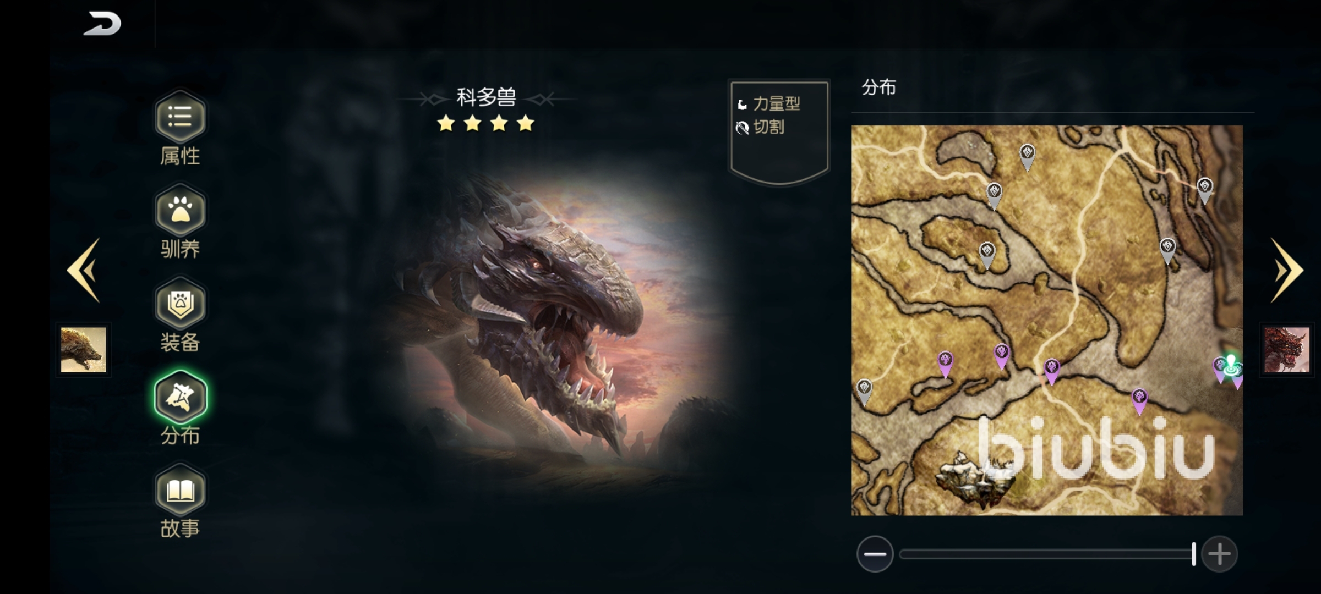This screenshot has width=1321, height=594.
Task: Select the leftmost purple spawn pin on the map
Action: pyautogui.click(x=945, y=365)
